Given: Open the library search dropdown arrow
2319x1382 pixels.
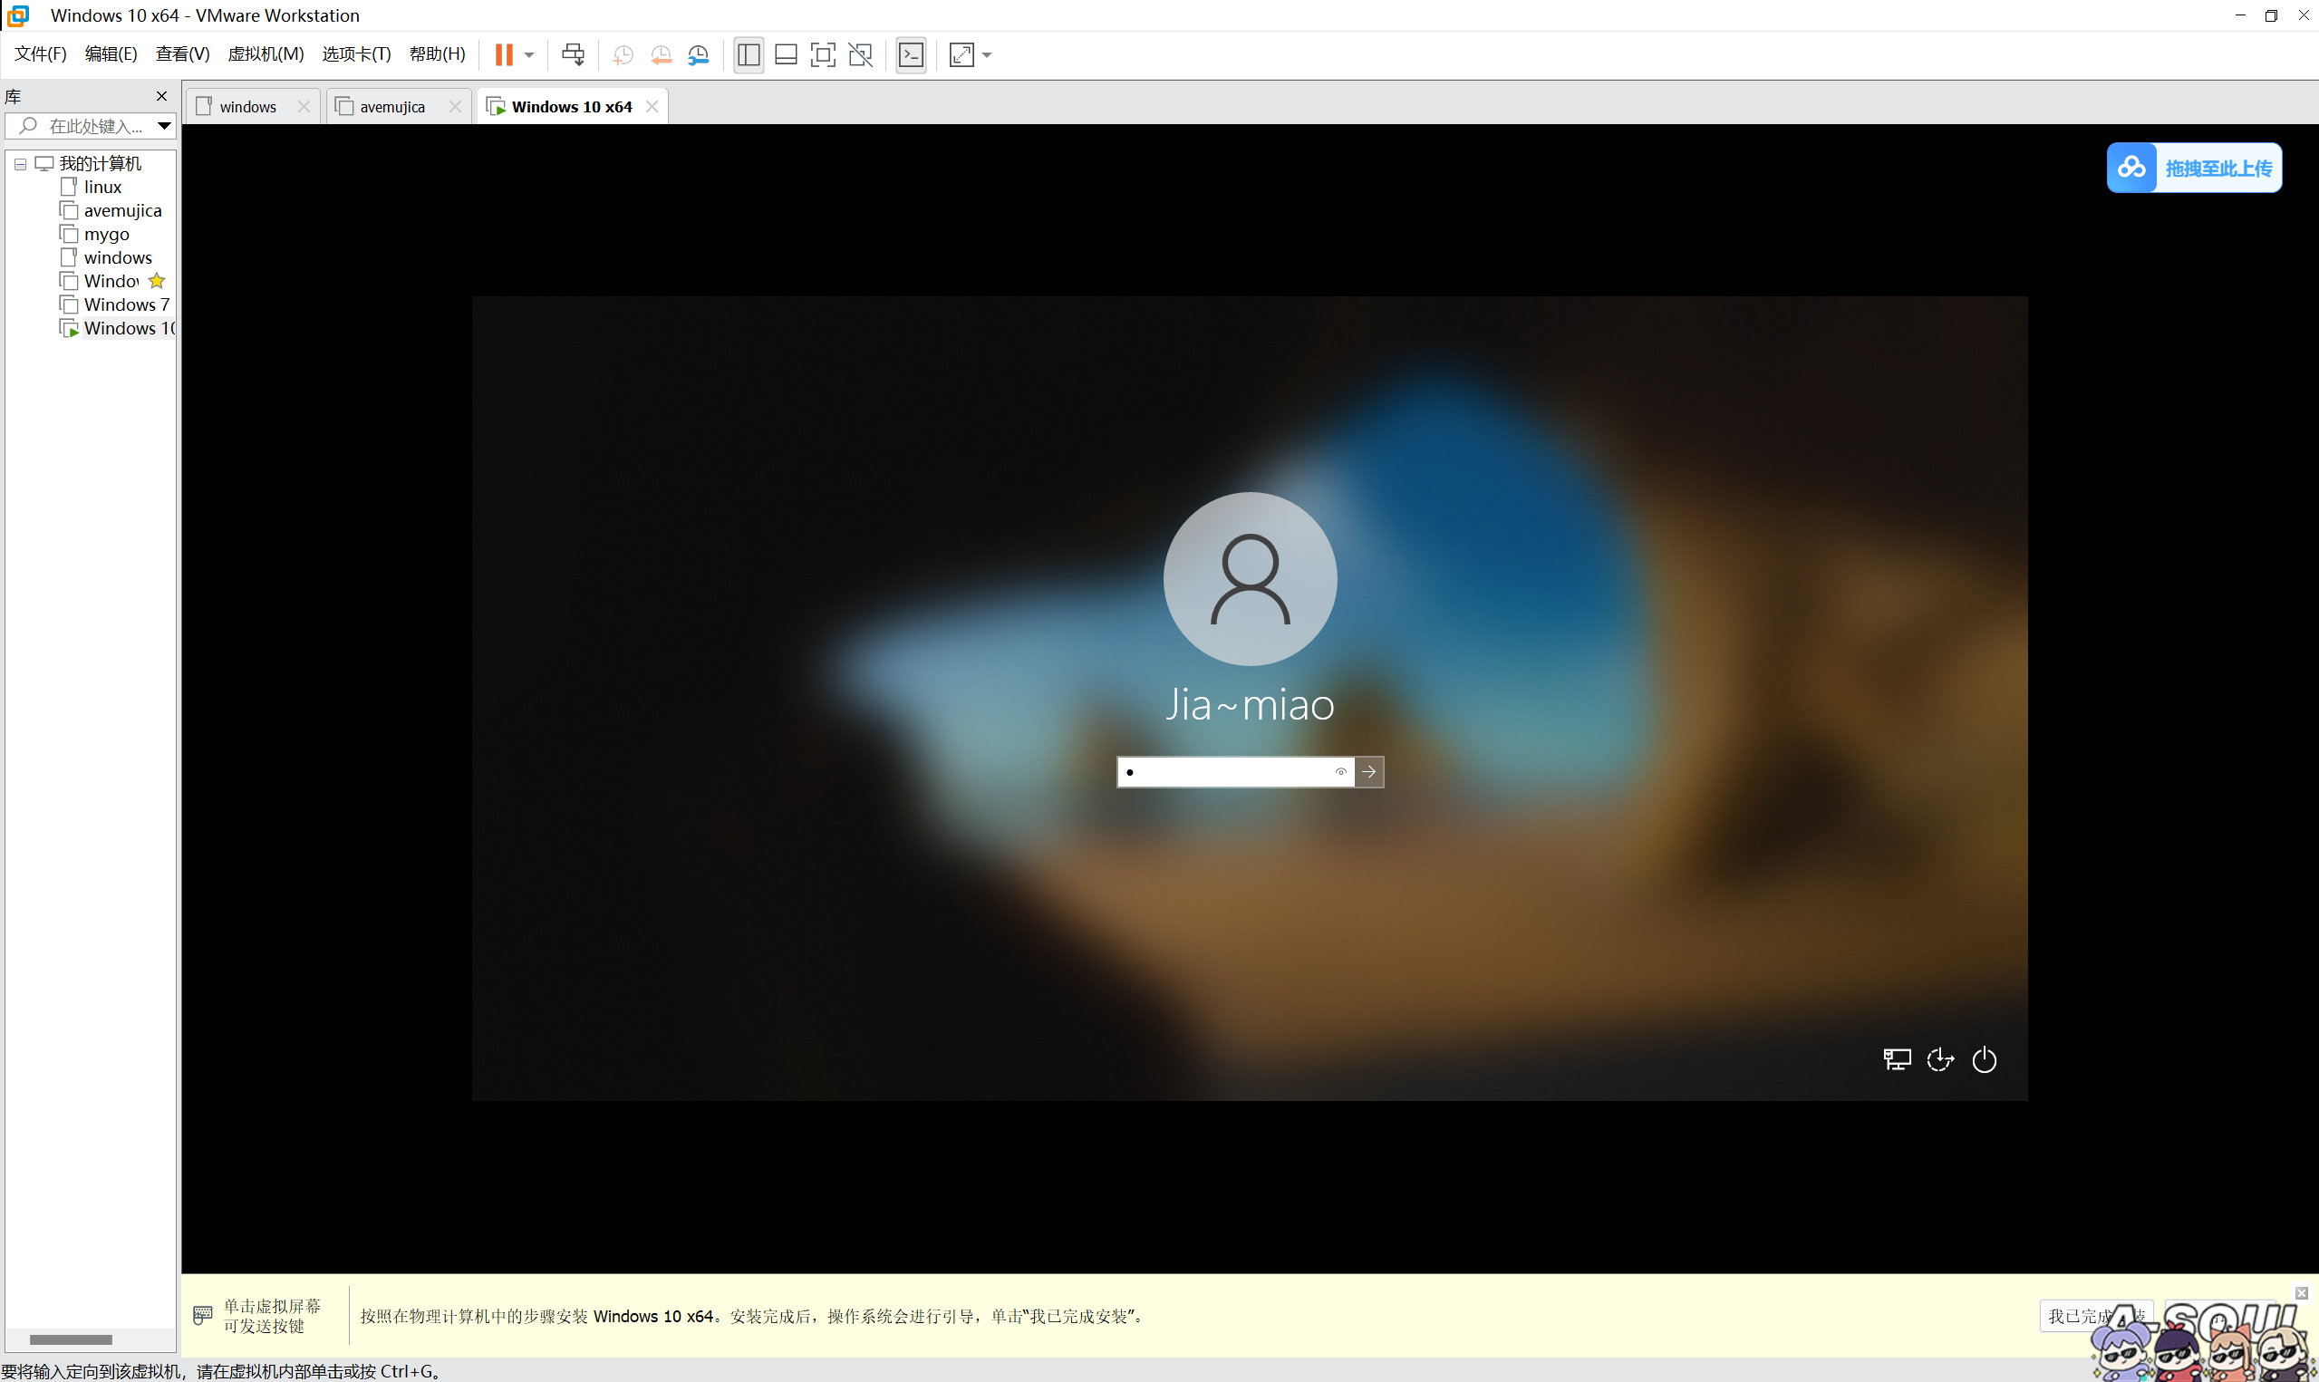Looking at the screenshot, I should pos(164,126).
